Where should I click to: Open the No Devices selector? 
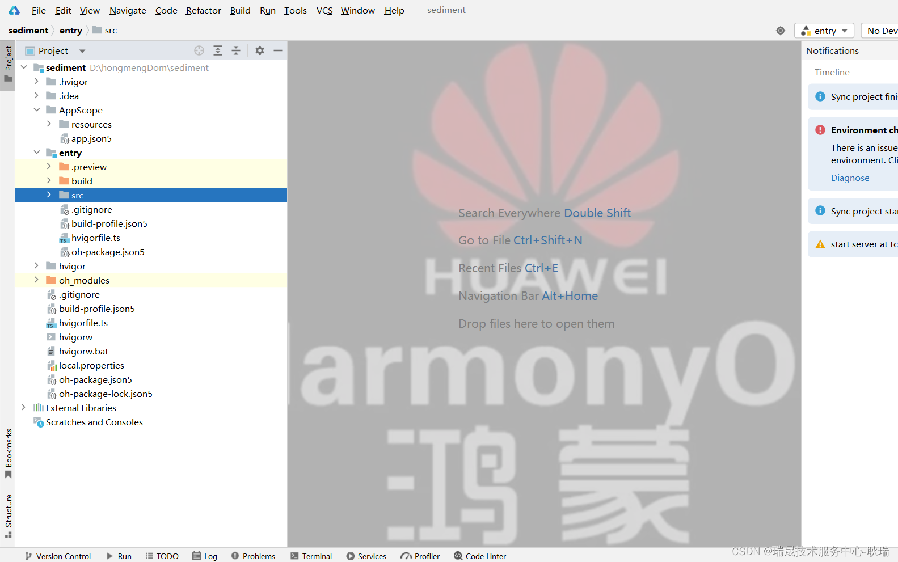pyautogui.click(x=880, y=31)
